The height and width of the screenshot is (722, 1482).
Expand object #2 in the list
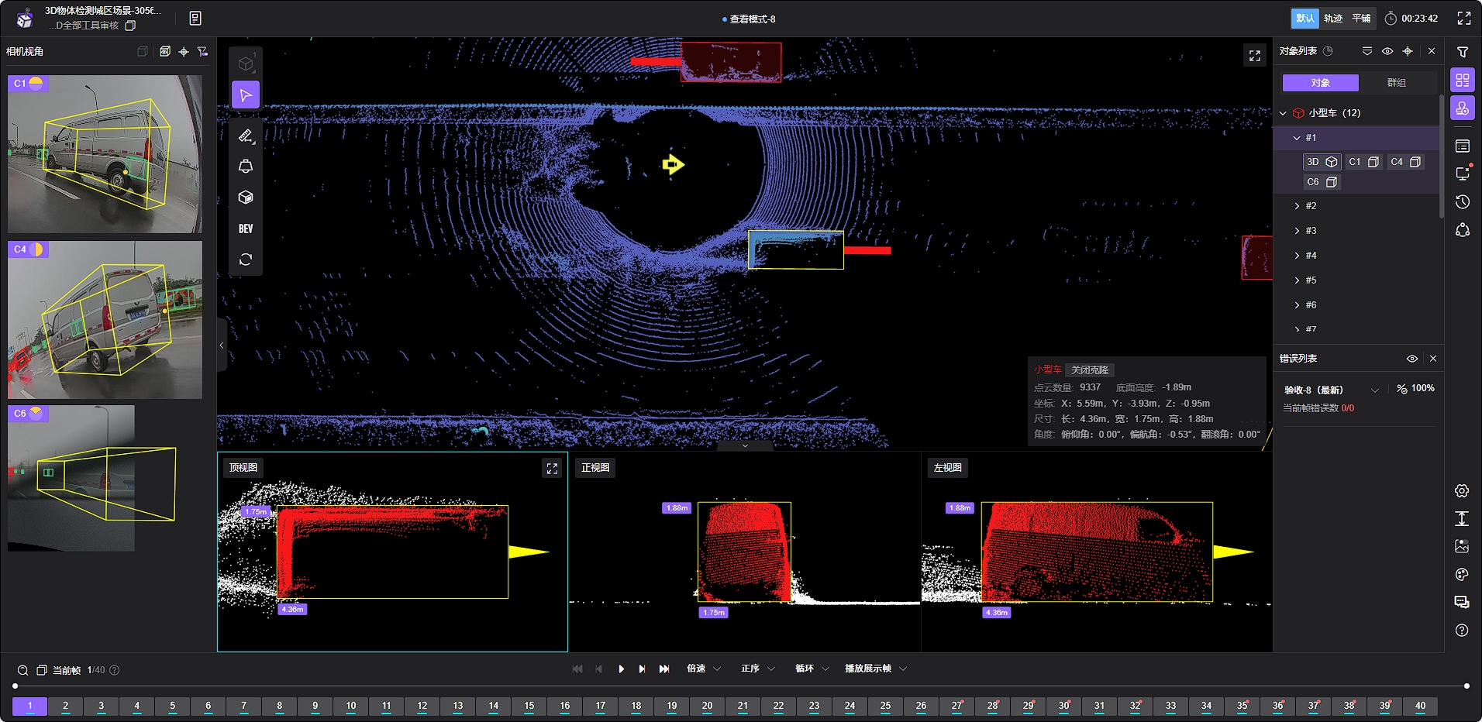[1297, 206]
